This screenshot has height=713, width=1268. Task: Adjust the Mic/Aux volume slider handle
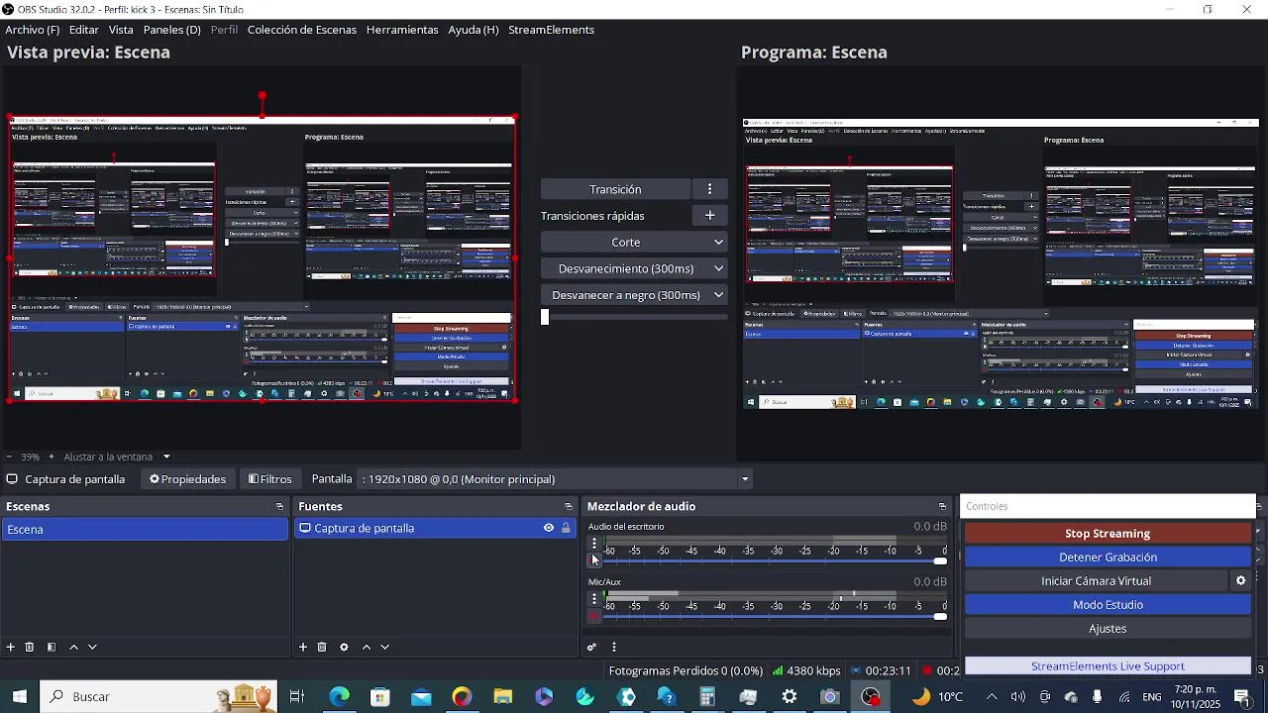tap(940, 617)
